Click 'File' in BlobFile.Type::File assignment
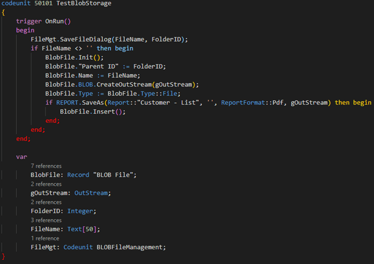Image resolution: width=374 pixels, height=264 pixels. (170, 93)
